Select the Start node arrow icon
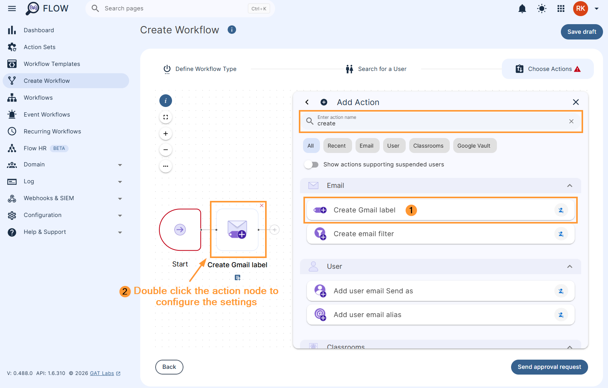 [x=180, y=230]
